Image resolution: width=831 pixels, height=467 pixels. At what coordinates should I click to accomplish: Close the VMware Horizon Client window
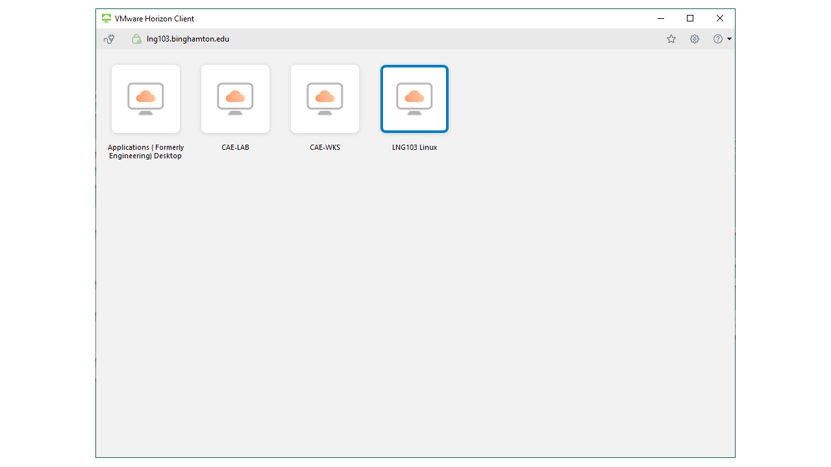click(719, 18)
